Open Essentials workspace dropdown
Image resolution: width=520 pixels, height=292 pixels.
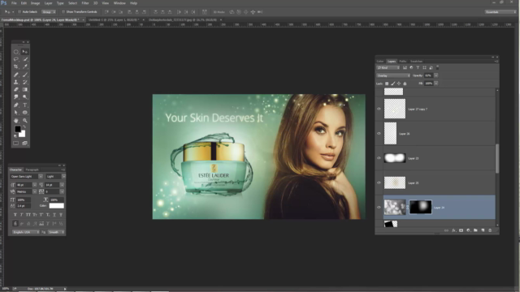pyautogui.click(x=500, y=12)
